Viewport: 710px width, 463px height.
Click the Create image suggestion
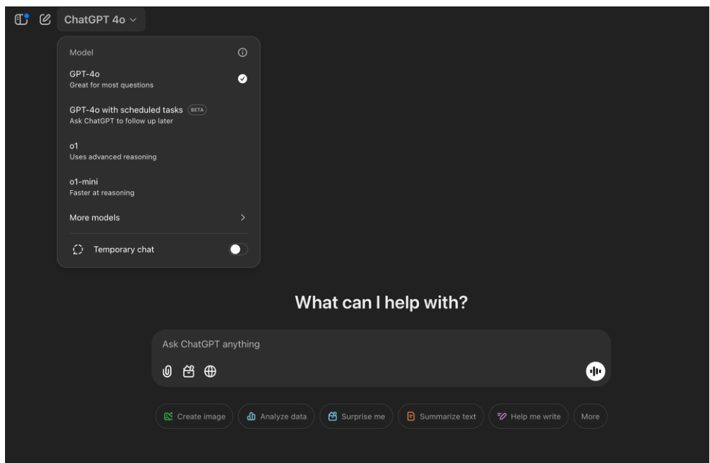(194, 417)
